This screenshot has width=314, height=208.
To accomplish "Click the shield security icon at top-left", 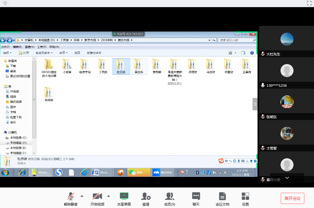I will click(5, 3).
